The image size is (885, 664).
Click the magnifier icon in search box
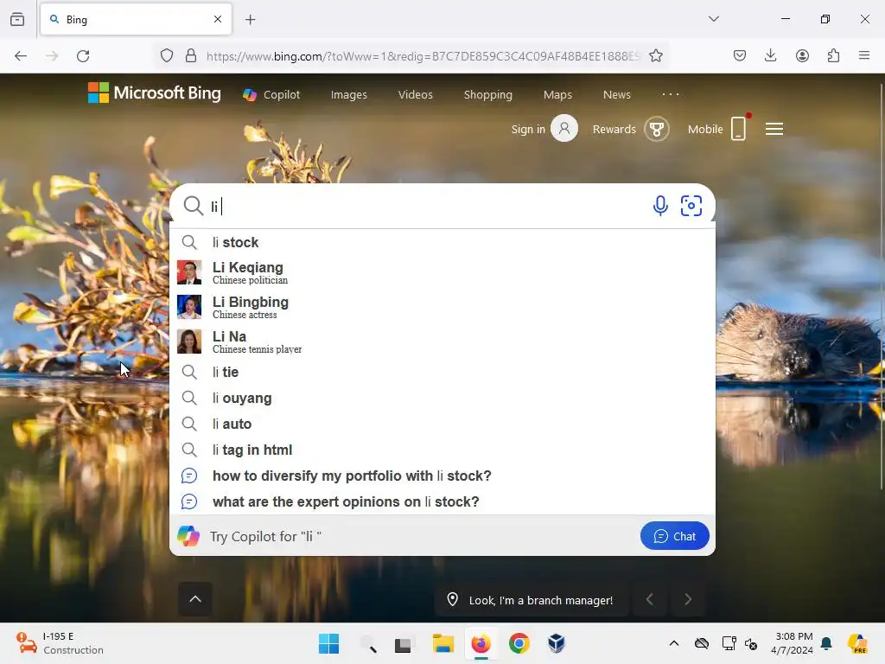pos(193,206)
